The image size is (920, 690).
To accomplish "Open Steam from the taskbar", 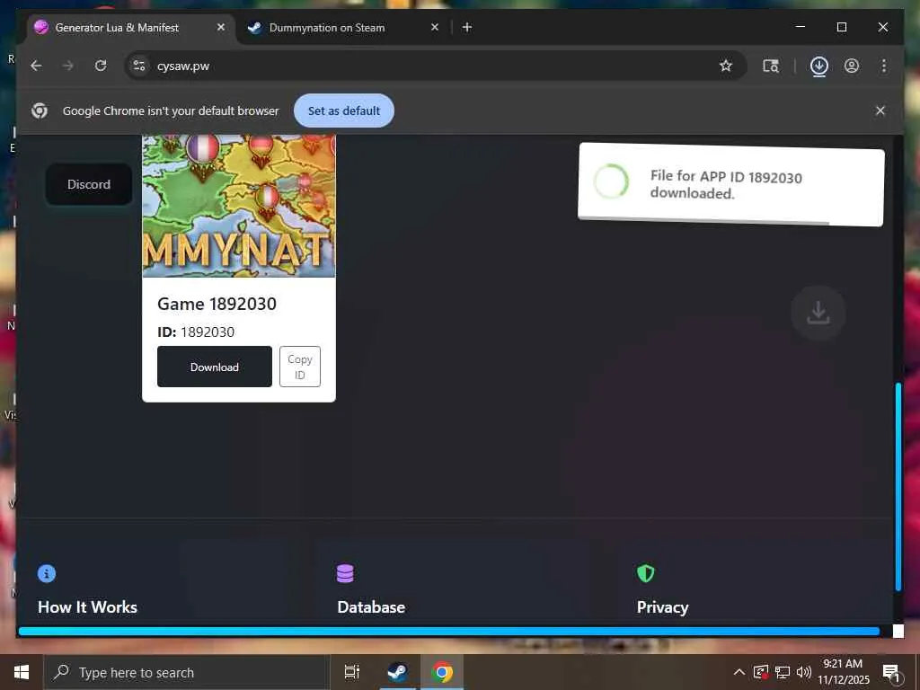I will [398, 672].
